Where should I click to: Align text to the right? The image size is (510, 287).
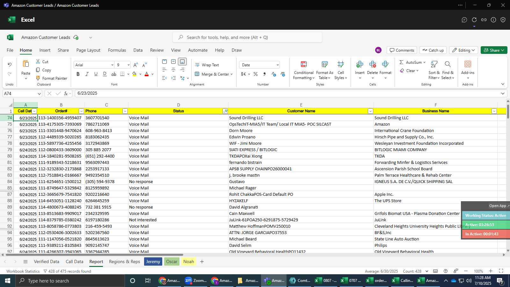pos(182,70)
